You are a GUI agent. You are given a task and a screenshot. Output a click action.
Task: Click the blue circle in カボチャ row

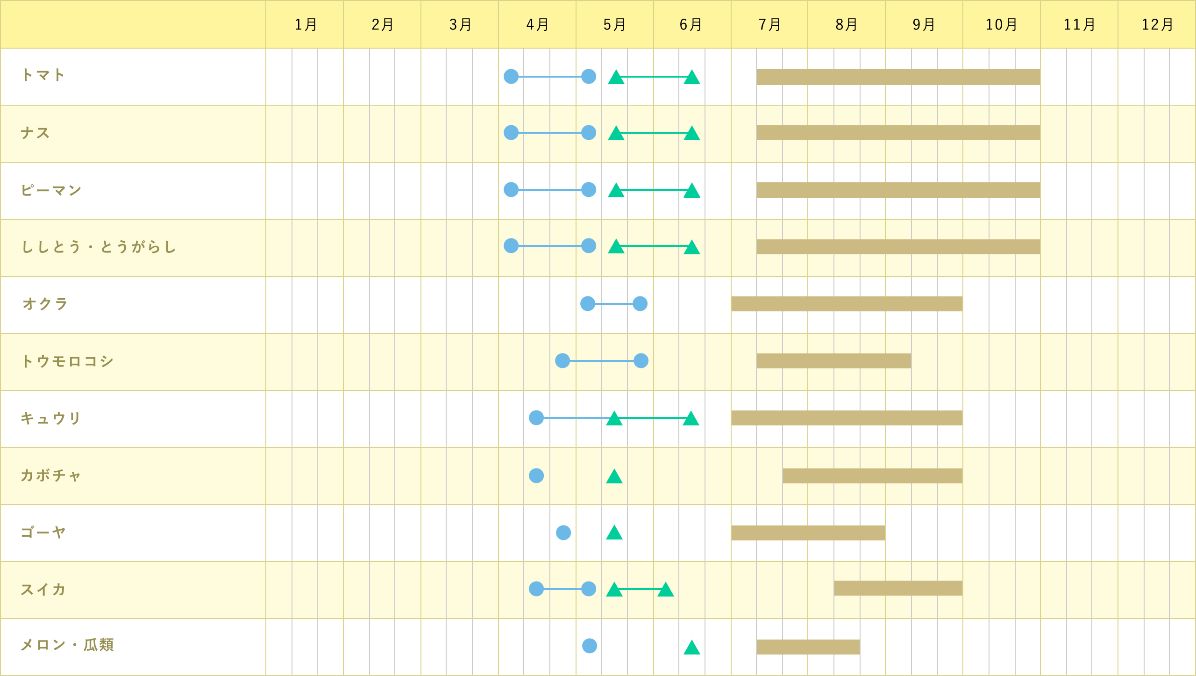(x=536, y=475)
